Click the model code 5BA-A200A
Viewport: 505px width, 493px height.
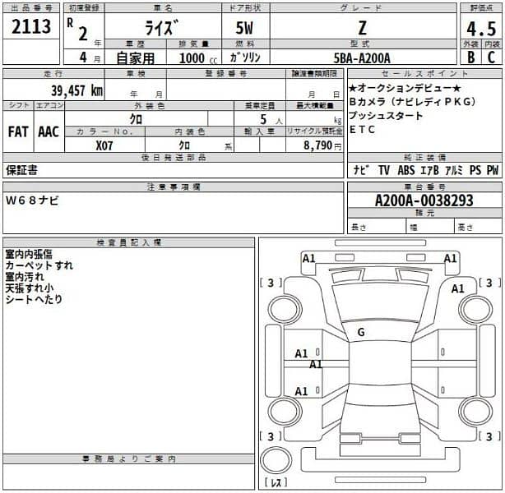[362, 58]
